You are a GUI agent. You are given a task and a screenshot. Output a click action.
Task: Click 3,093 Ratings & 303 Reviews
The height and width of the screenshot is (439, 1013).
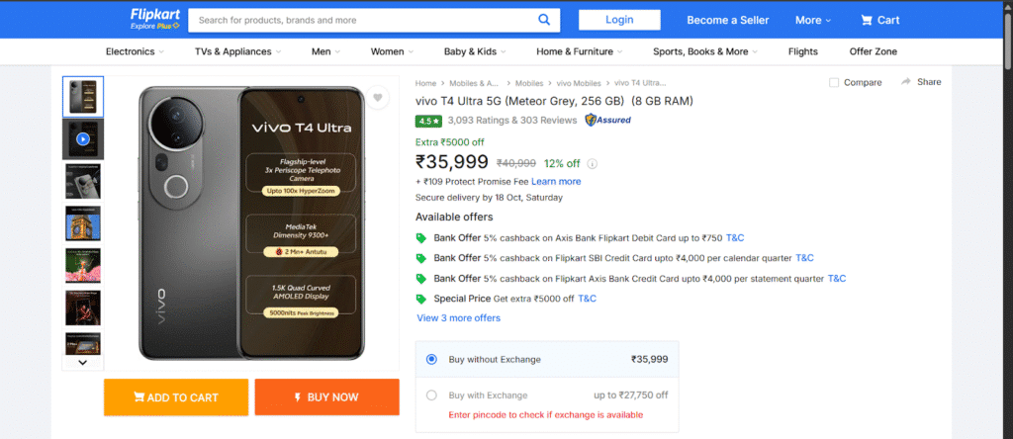pos(511,120)
